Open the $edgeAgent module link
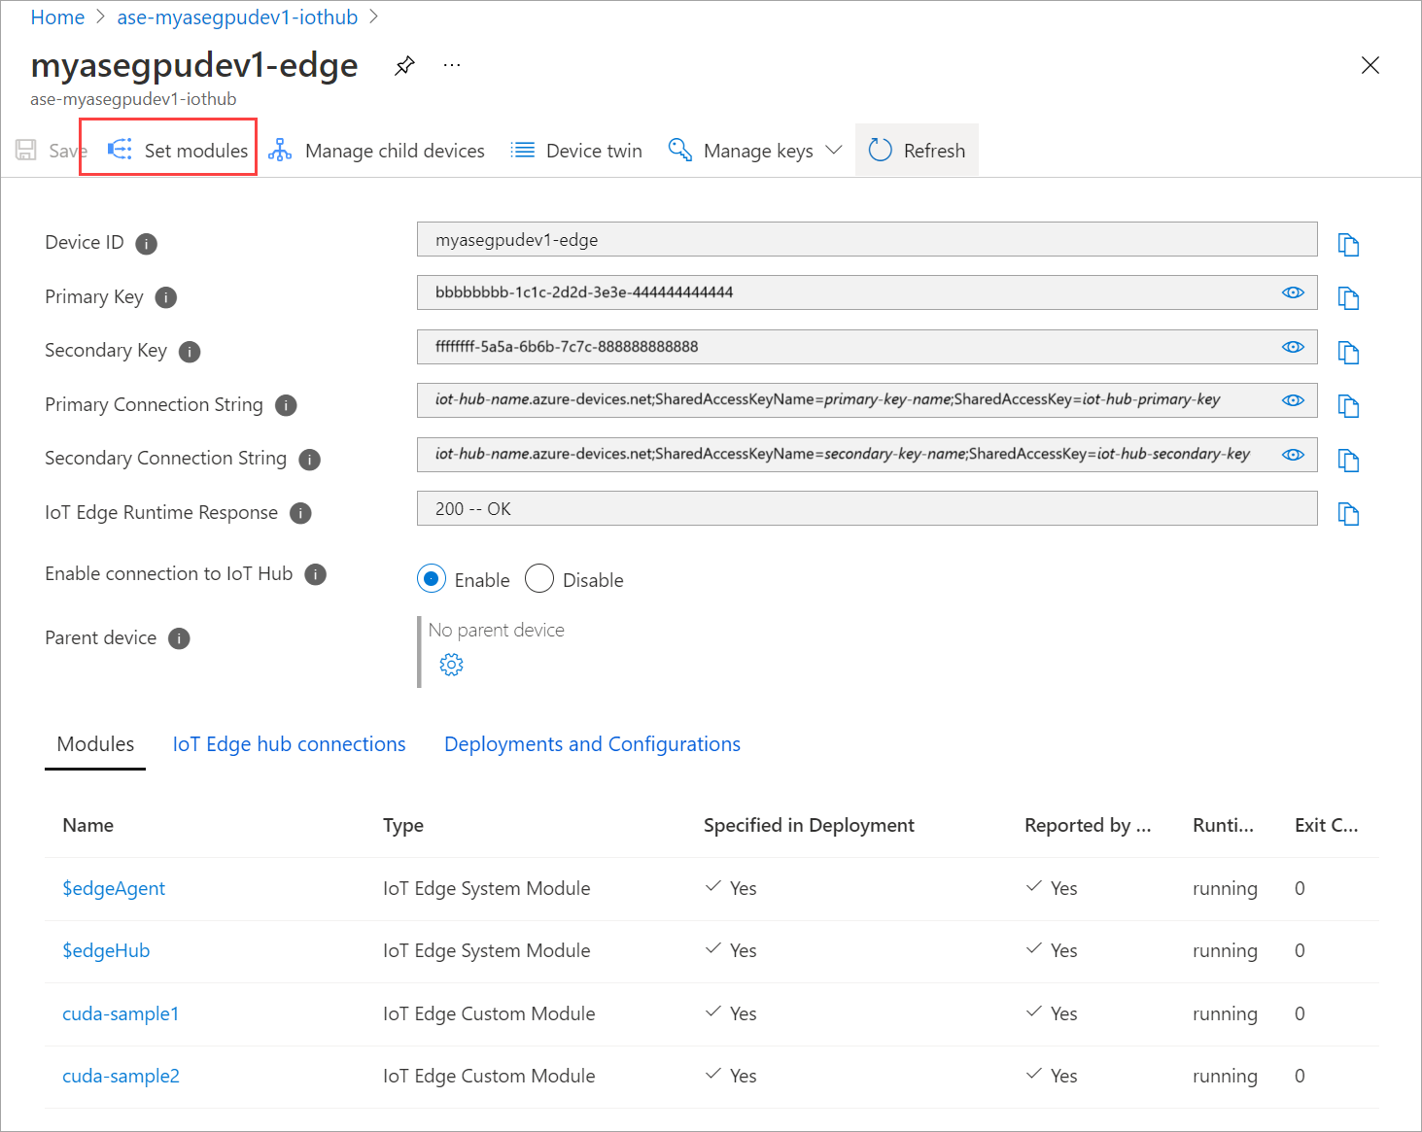This screenshot has width=1422, height=1132. click(114, 888)
